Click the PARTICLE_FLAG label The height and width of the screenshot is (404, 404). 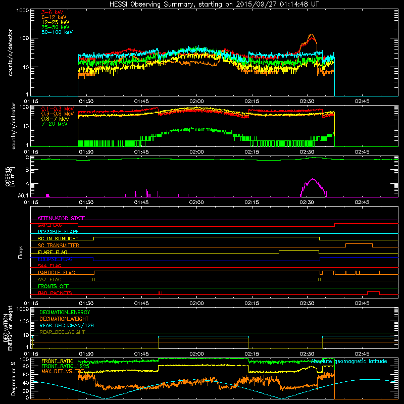[57, 272]
